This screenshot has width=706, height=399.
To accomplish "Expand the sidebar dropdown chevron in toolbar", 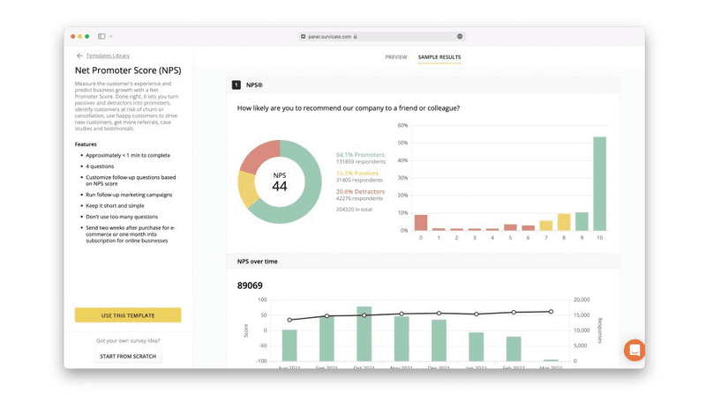I will [111, 36].
